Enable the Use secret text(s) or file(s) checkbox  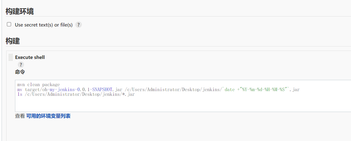pyautogui.click(x=9, y=24)
